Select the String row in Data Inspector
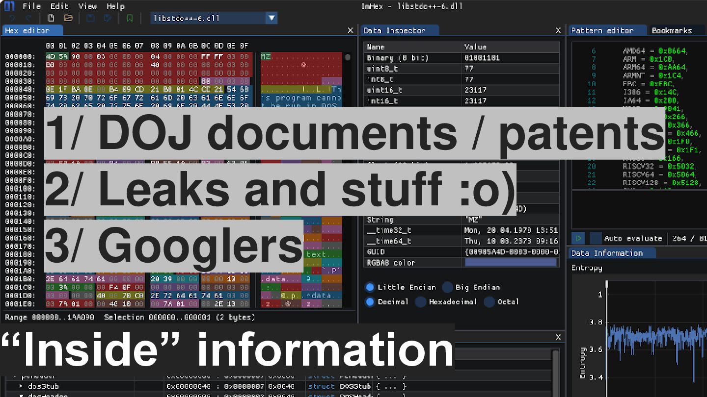This screenshot has height=397, width=707. 462,220
